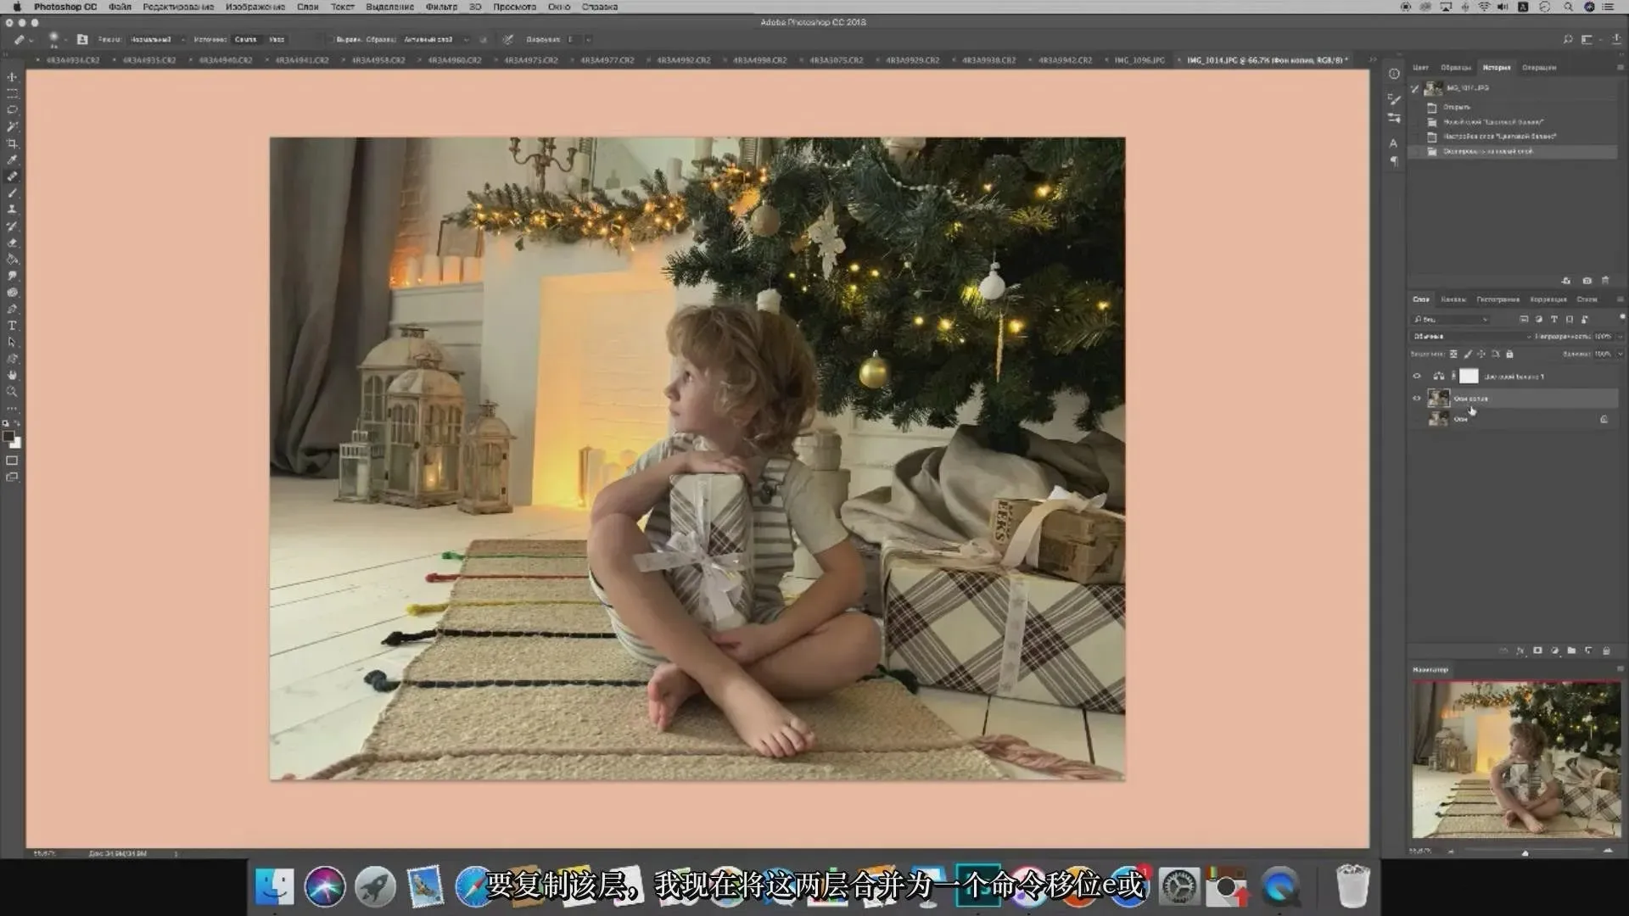Select the Zoom tool in toolbar
The image size is (1629, 916).
coord(12,392)
